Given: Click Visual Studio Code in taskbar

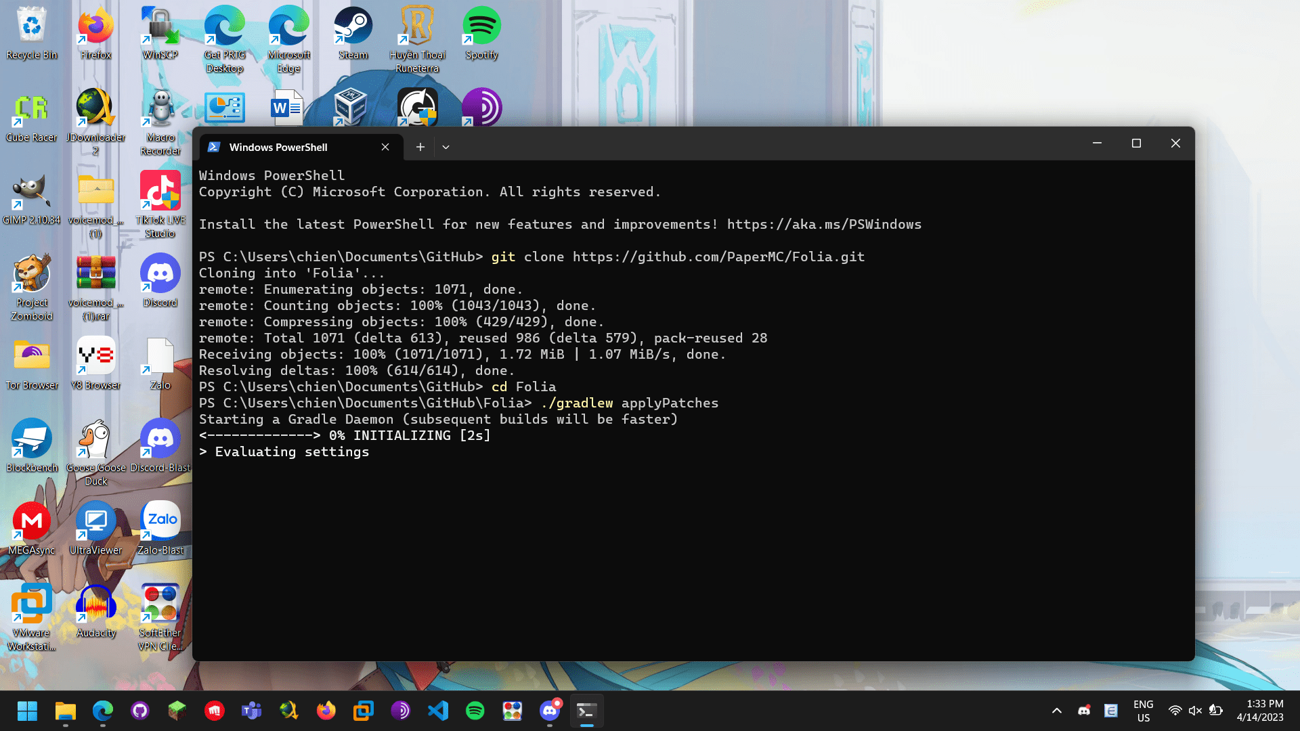Looking at the screenshot, I should pyautogui.click(x=438, y=711).
